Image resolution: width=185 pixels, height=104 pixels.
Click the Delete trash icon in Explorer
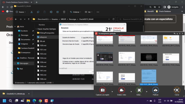64,12
